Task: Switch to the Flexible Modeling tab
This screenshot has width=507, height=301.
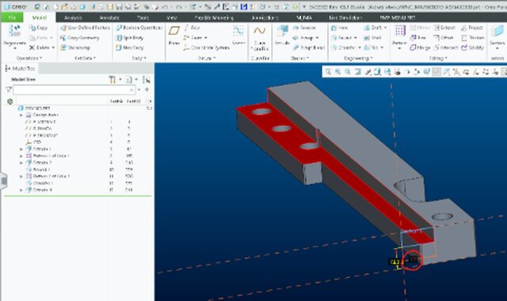Action: tap(214, 17)
